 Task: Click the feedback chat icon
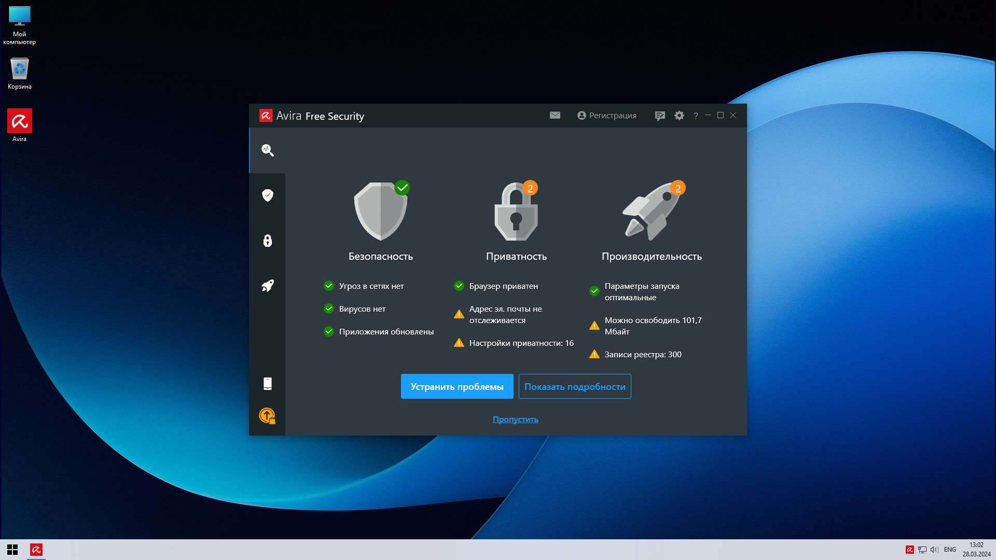pos(659,116)
